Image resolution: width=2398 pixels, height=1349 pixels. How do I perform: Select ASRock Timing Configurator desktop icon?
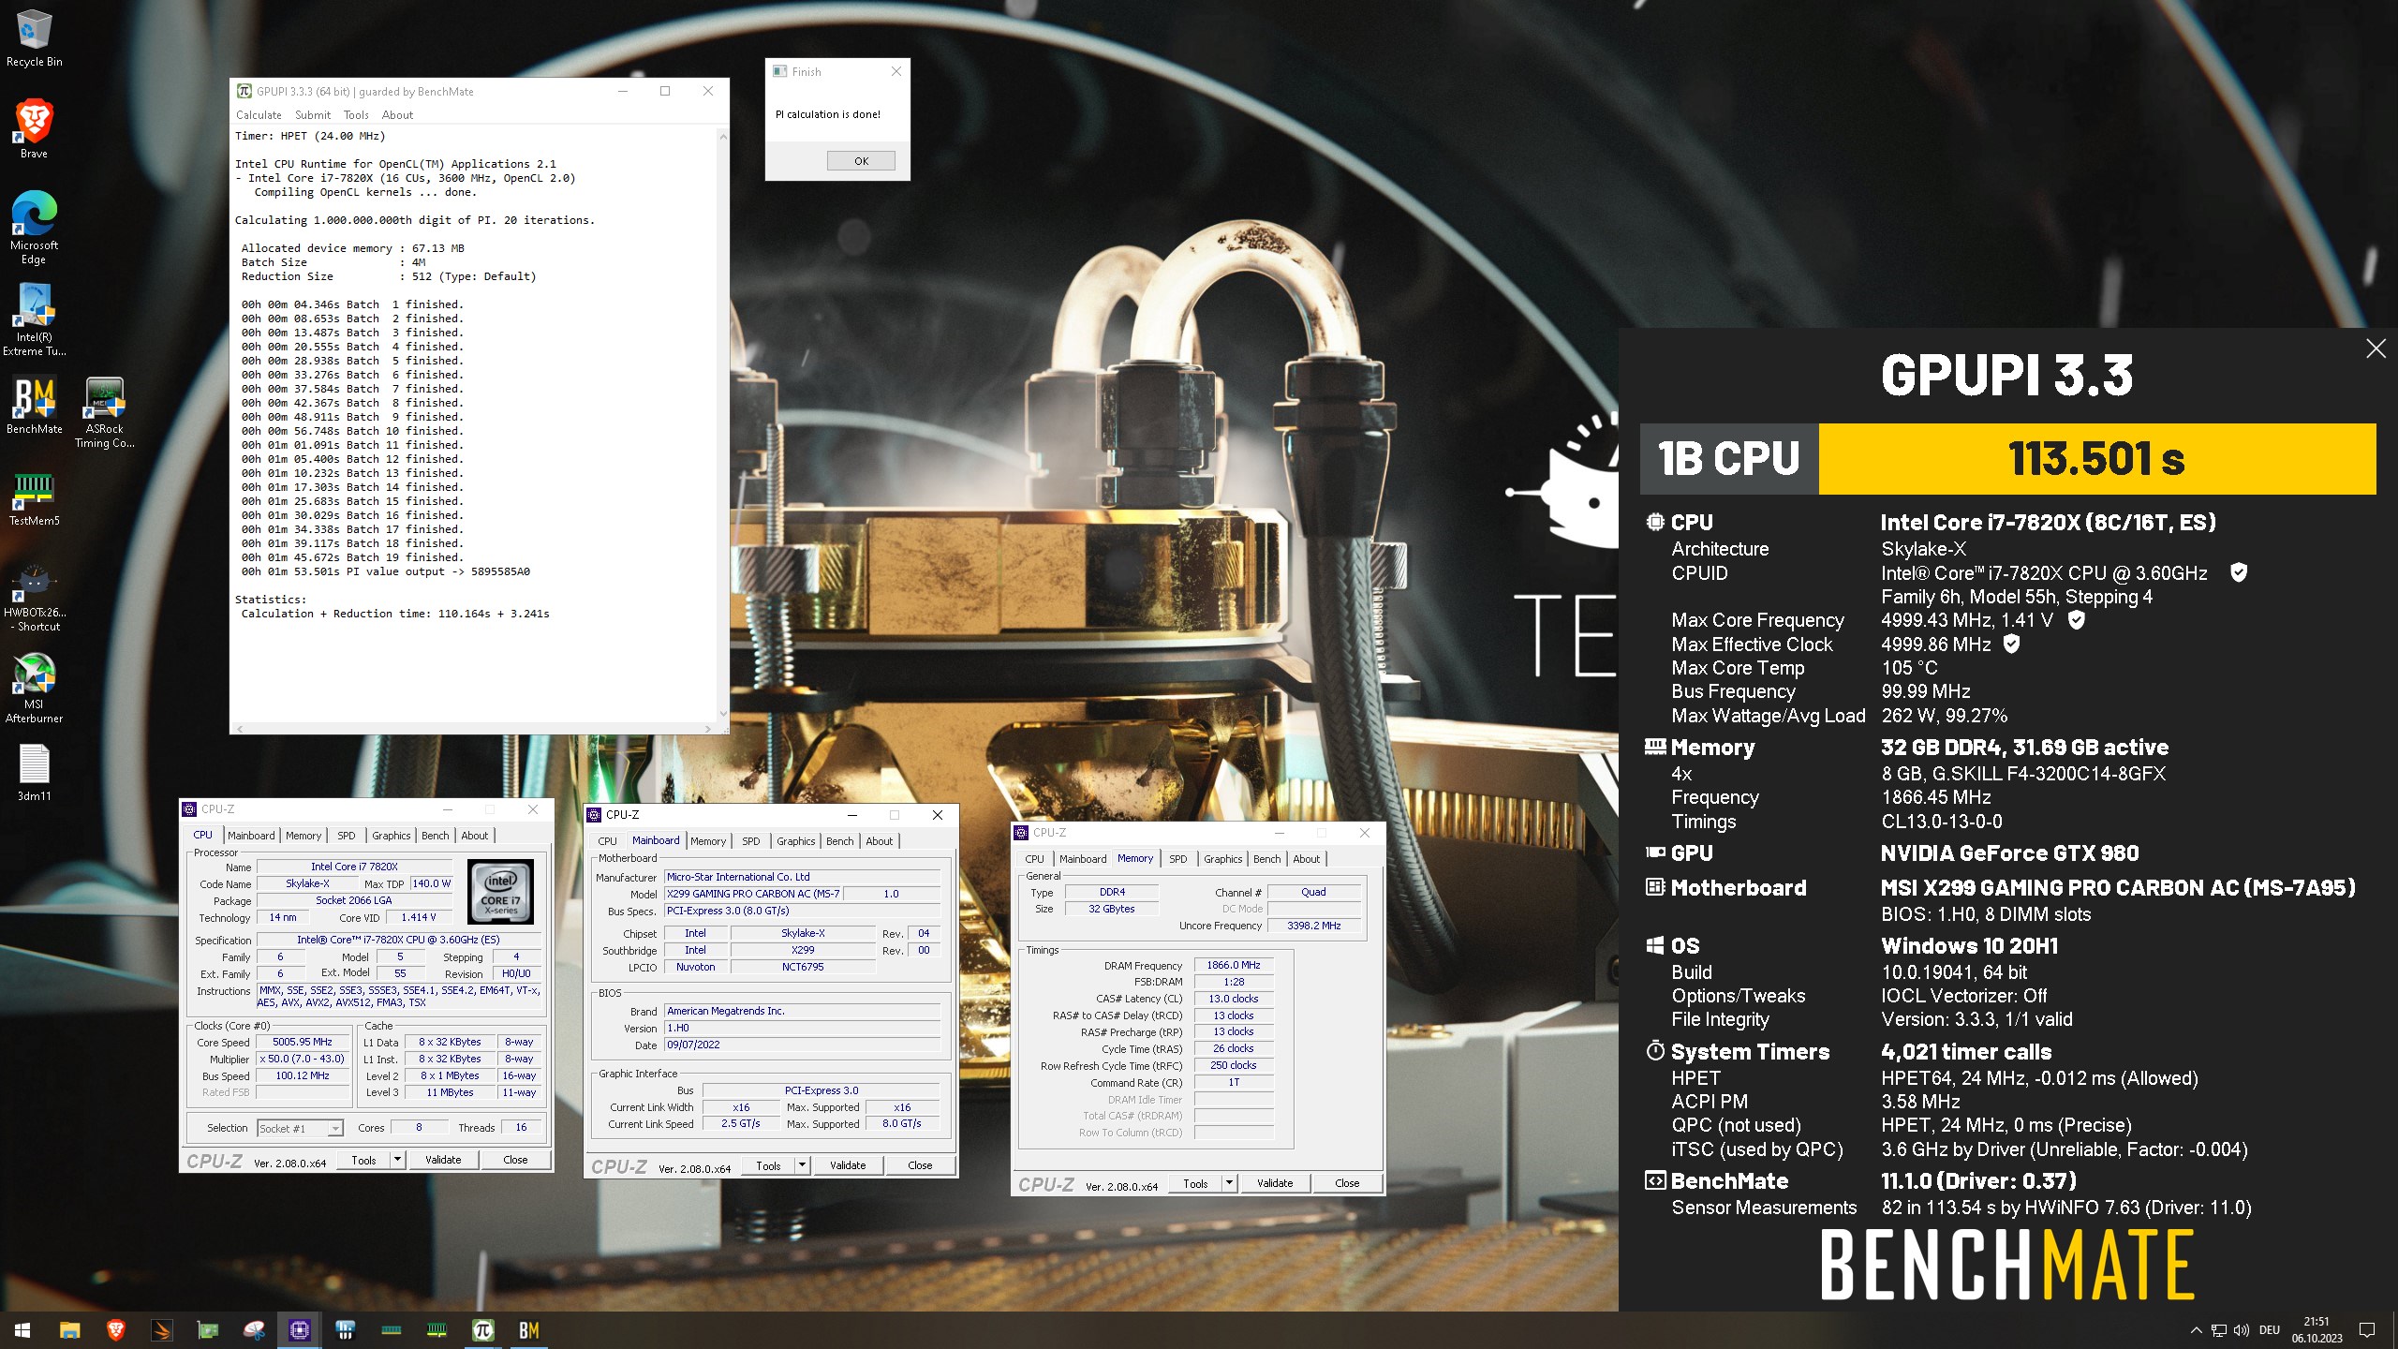105,412
